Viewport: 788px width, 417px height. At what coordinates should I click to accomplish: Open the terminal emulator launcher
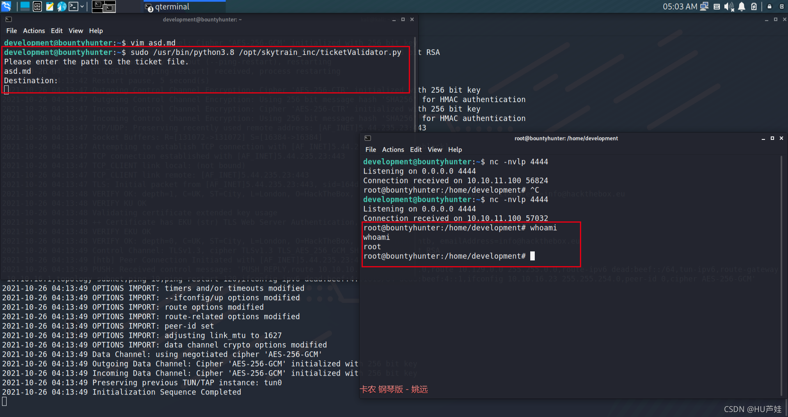click(73, 6)
